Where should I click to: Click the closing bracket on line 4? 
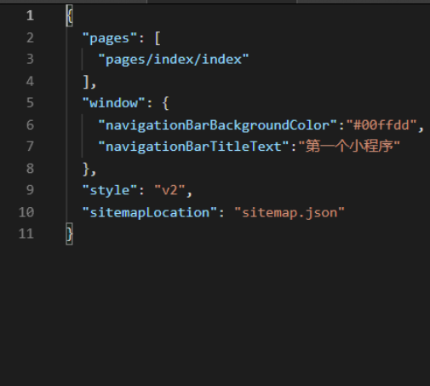86,83
